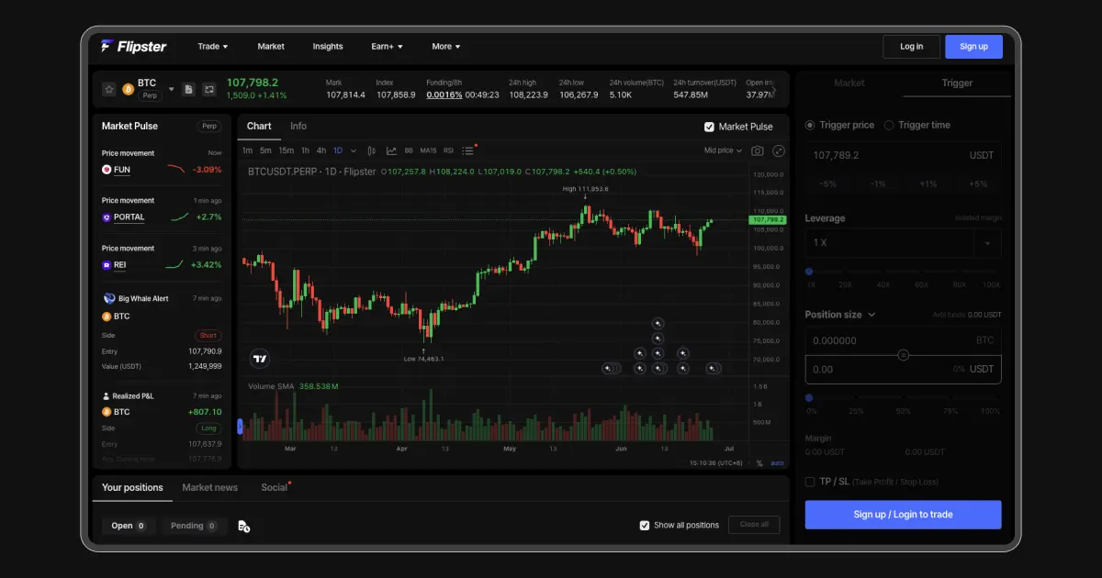Enable the RSI indicator
The width and height of the screenshot is (1102, 578).
(449, 150)
